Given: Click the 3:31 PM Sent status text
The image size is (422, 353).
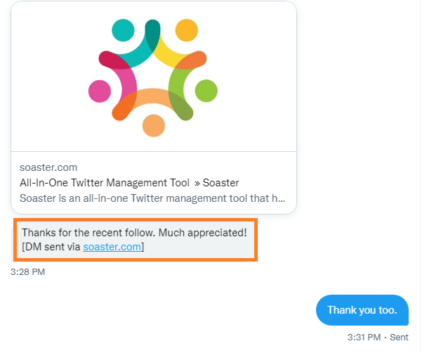Looking at the screenshot, I should [378, 337].
